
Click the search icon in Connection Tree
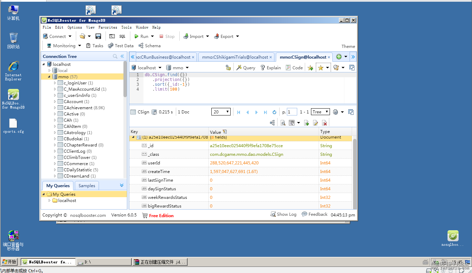[115, 56]
